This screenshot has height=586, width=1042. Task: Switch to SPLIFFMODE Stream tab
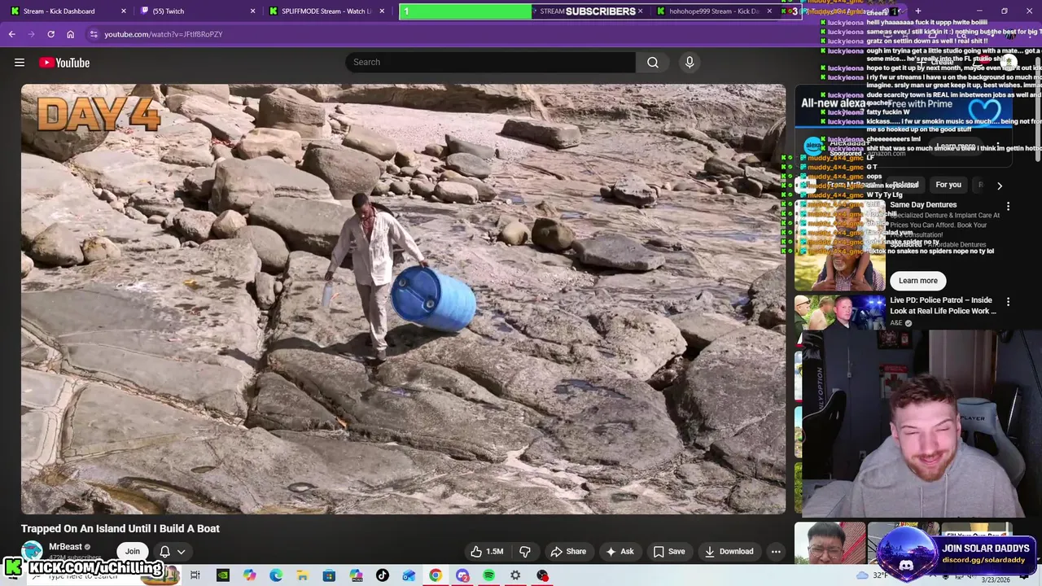(326, 11)
